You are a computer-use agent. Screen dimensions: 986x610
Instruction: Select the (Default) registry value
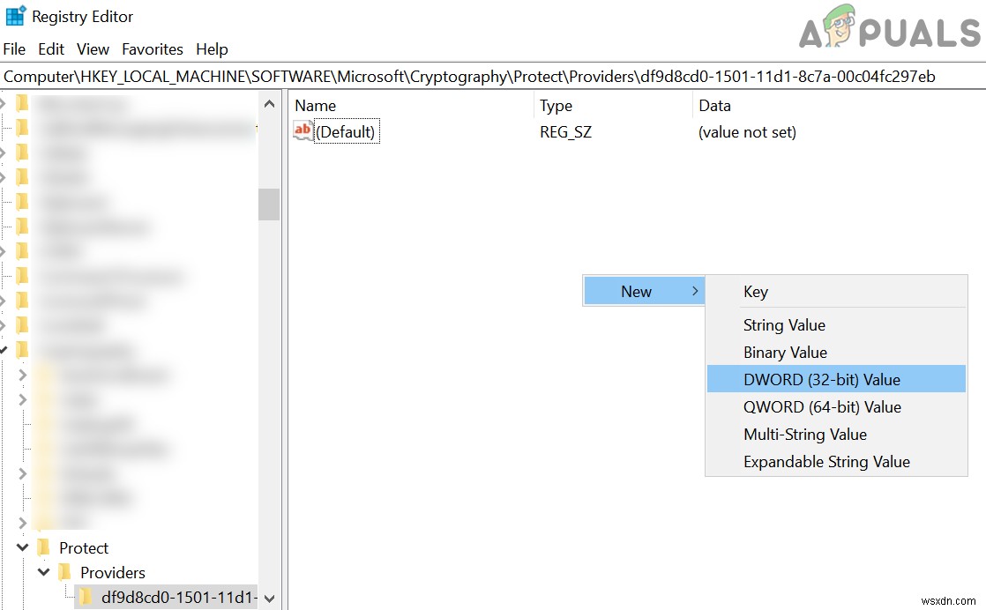347,132
